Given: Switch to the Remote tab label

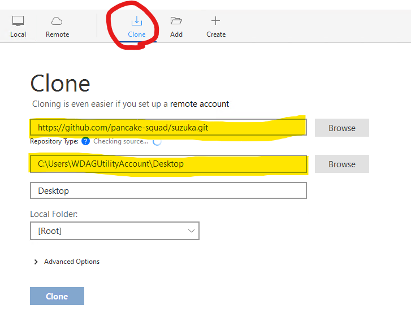Looking at the screenshot, I should point(58,34).
